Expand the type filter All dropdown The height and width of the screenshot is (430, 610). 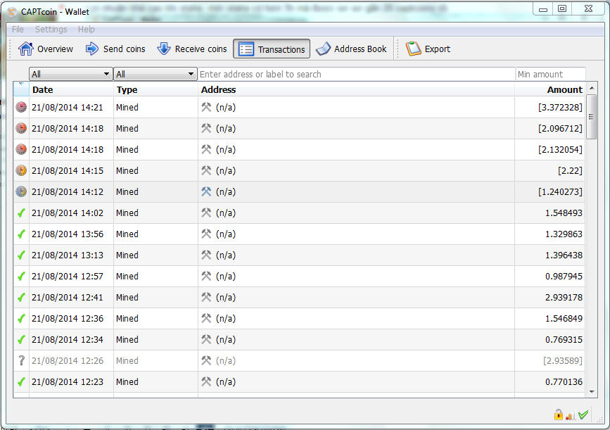[x=155, y=74]
